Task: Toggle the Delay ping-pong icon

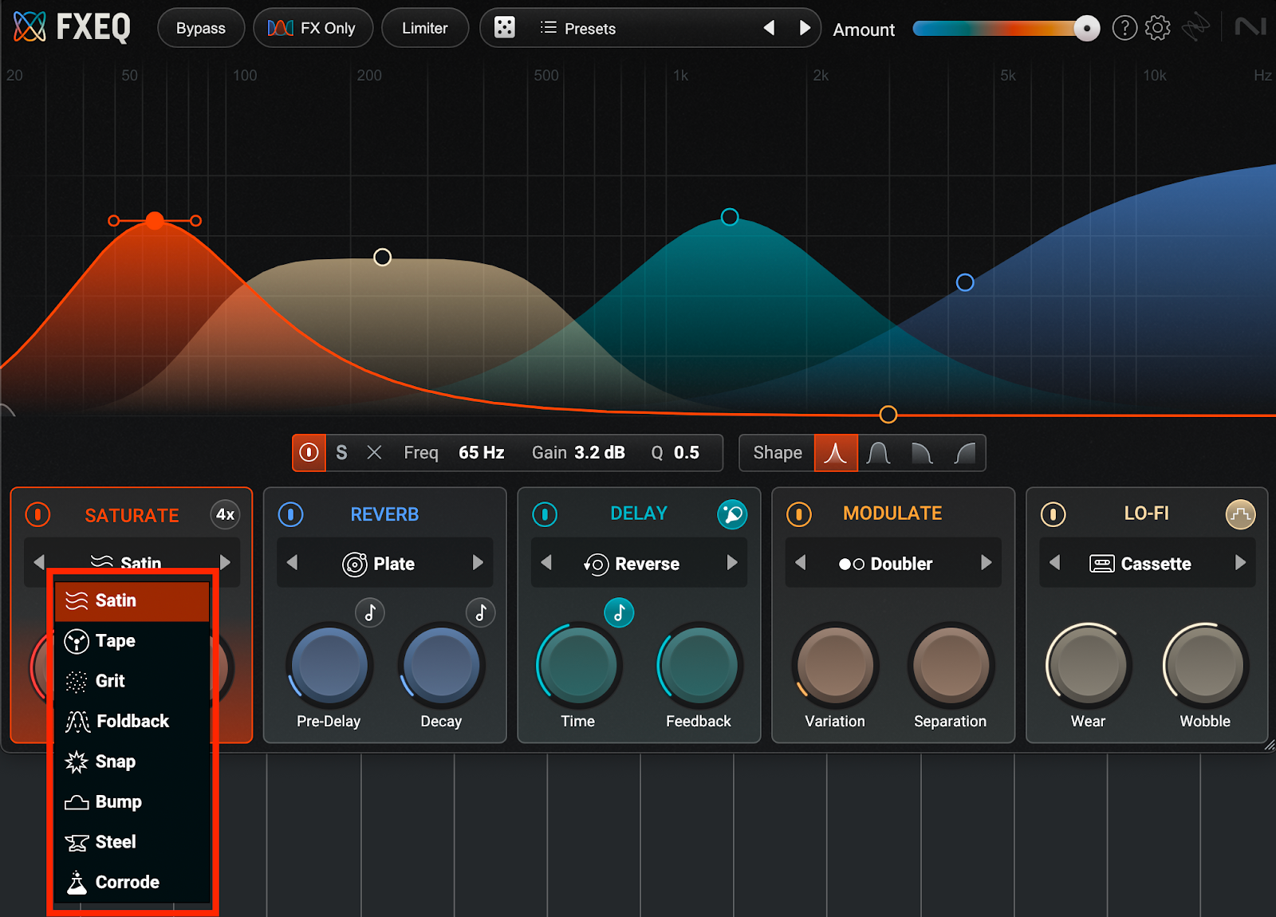Action: coord(732,514)
